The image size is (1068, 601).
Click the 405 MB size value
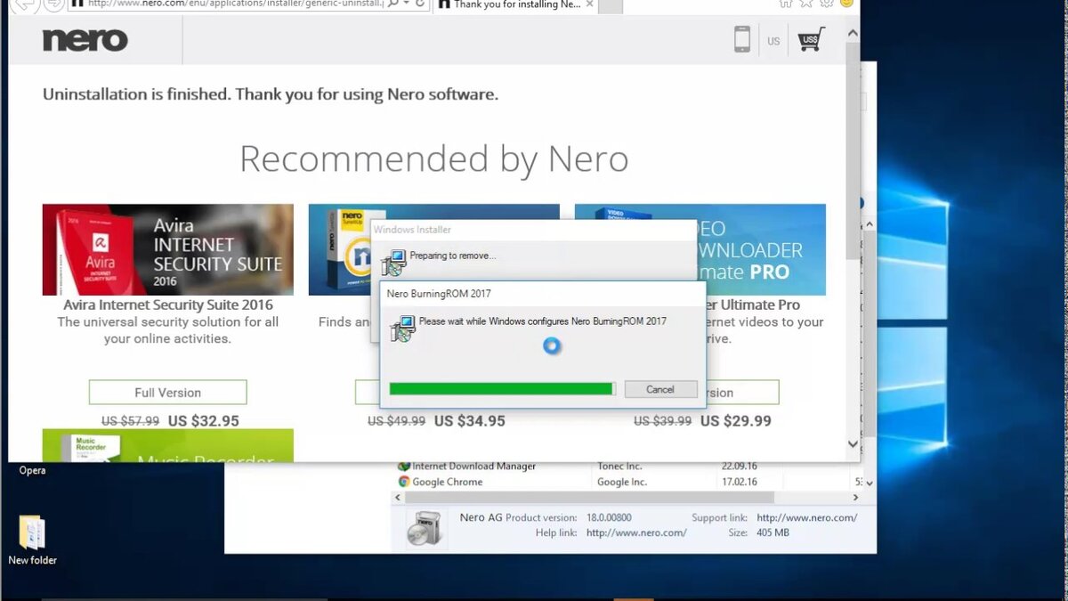coord(773,532)
